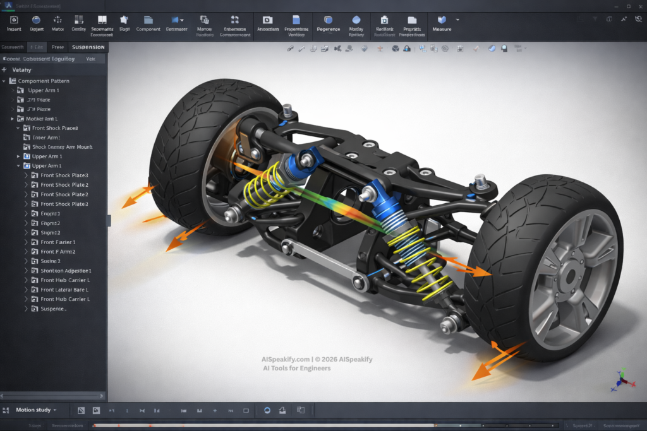Expand the Front F Arm 2 item
The image size is (647, 431).
pyautogui.click(x=26, y=252)
